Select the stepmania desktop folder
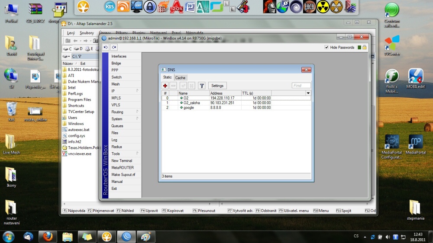This screenshot has height=243, width=433. (x=415, y=210)
